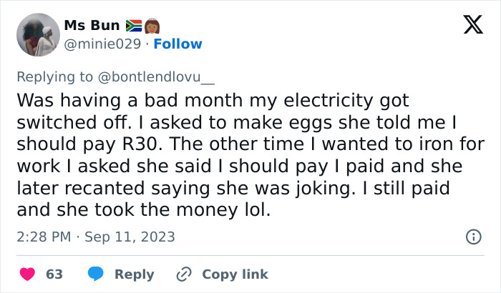Click the reply speech bubble icon

pos(94,274)
